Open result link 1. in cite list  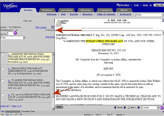tap(9, 54)
